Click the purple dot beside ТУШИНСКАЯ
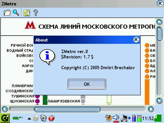The height and width of the screenshot is (123, 164). (37, 96)
